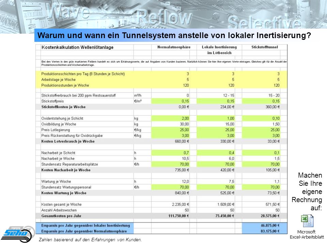Image resolution: width=327 pixels, height=245 pixels.
Task: Select the '46.875,00 €' savings cell
Action: [x=265, y=225]
